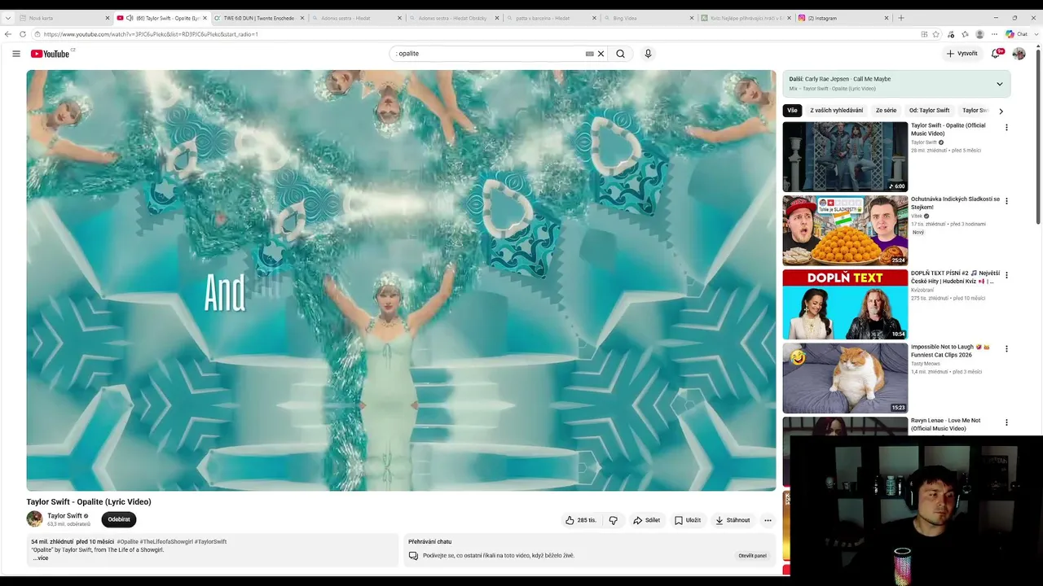Viewport: 1043px width, 586px height.
Task: Open more actions menu below video
Action: click(768, 520)
